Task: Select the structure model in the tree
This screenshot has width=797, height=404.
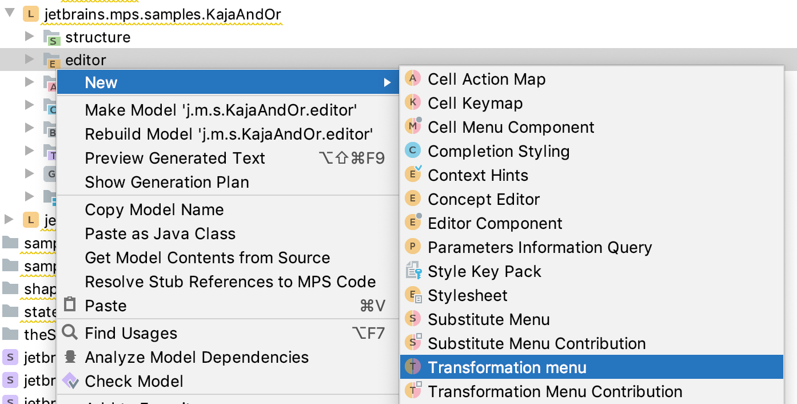Action: coord(98,37)
